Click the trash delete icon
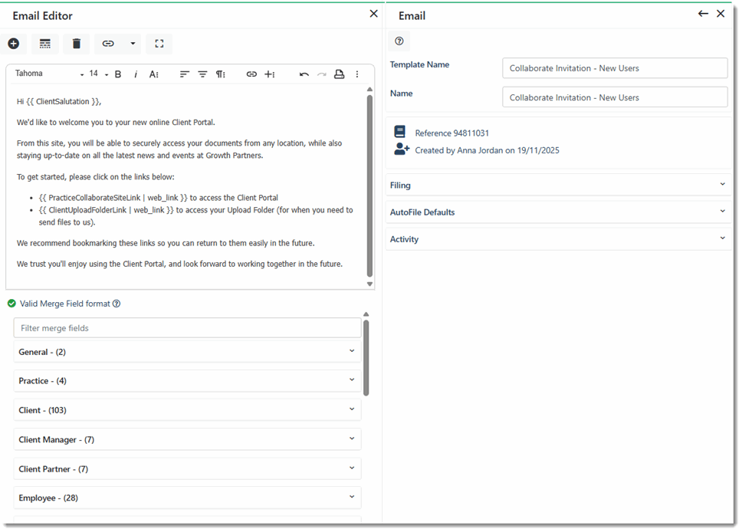 click(x=77, y=44)
